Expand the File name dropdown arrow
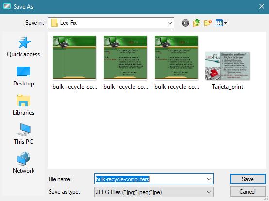The height and width of the screenshot is (201, 269). click(x=209, y=179)
